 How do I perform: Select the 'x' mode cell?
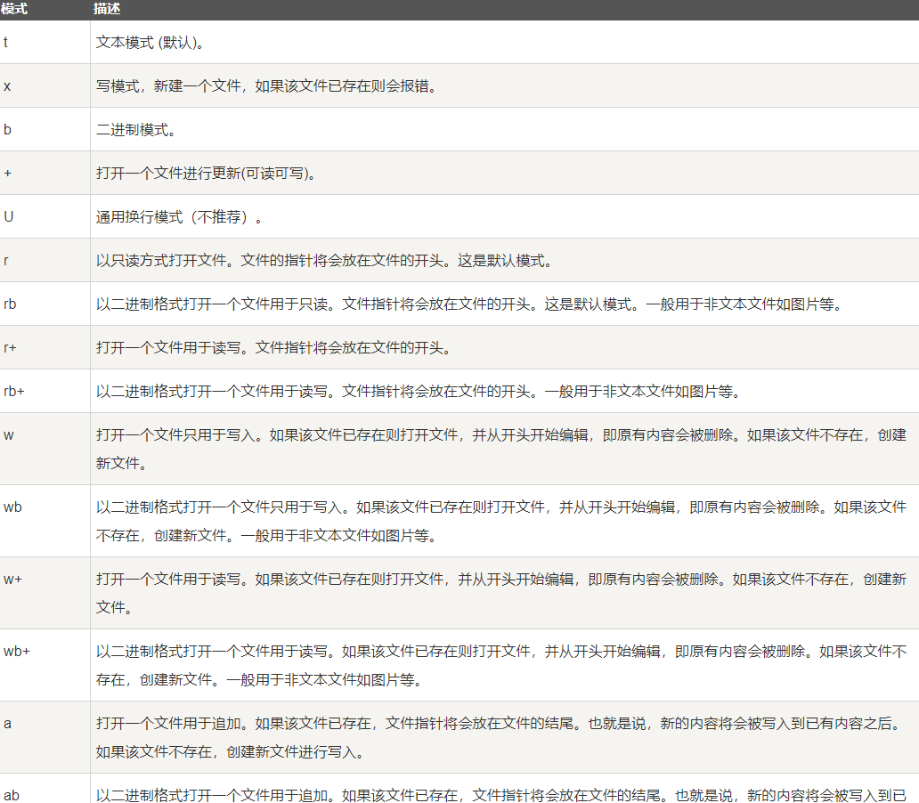point(45,85)
